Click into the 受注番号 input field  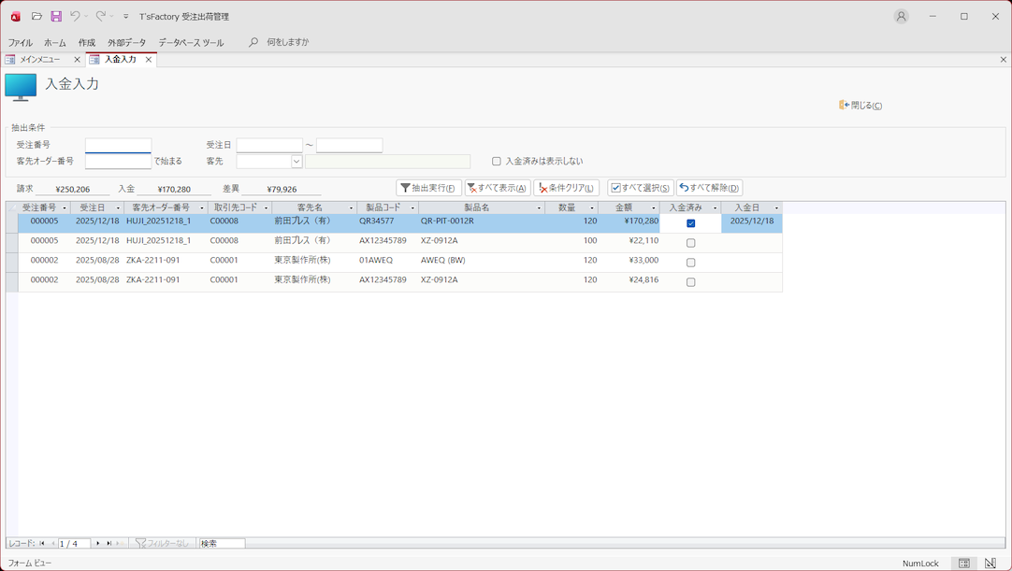click(x=118, y=146)
